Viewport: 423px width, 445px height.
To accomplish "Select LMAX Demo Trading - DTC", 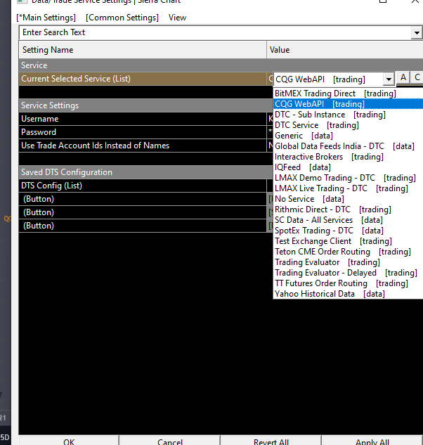I will [x=348, y=178].
